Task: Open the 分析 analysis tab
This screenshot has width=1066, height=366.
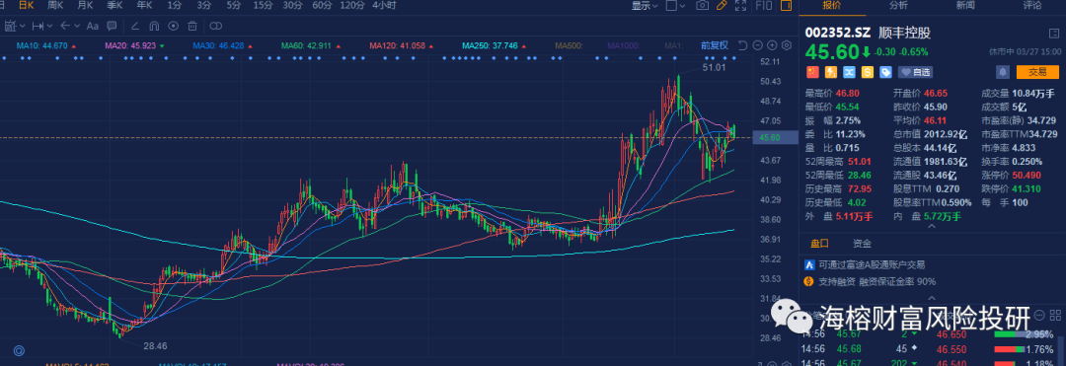Action: coord(898,6)
